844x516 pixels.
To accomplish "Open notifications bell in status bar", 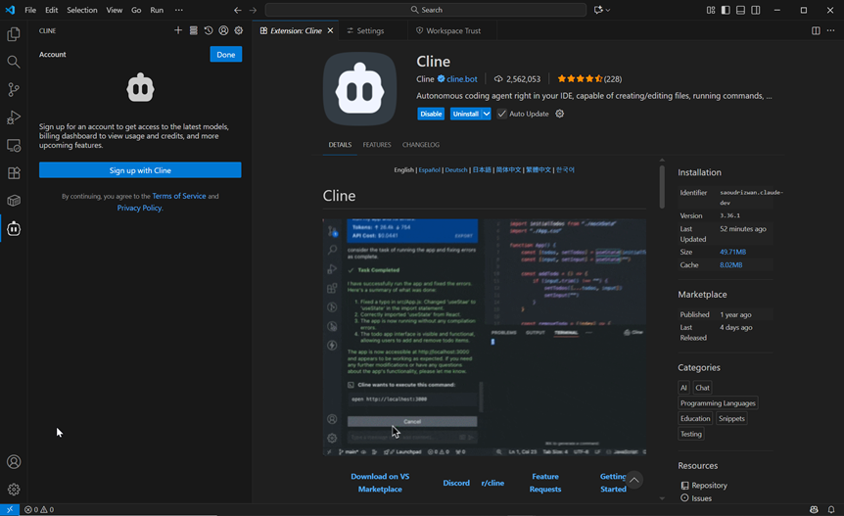I will point(831,509).
